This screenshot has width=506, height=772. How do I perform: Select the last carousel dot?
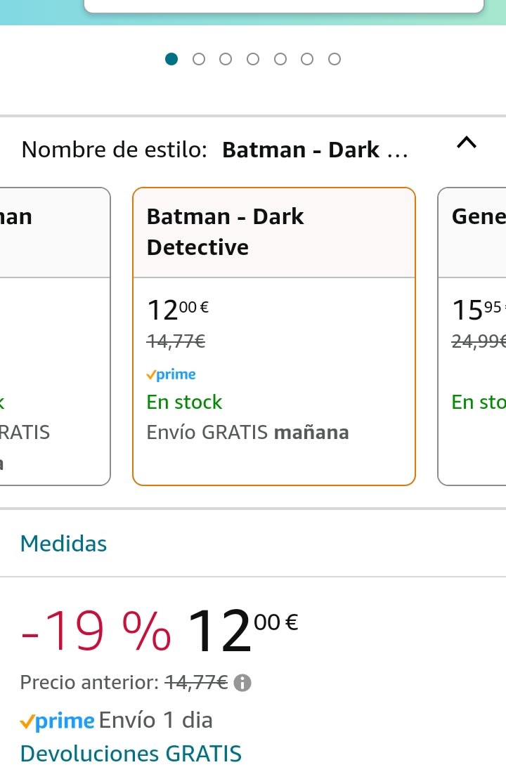(x=335, y=59)
